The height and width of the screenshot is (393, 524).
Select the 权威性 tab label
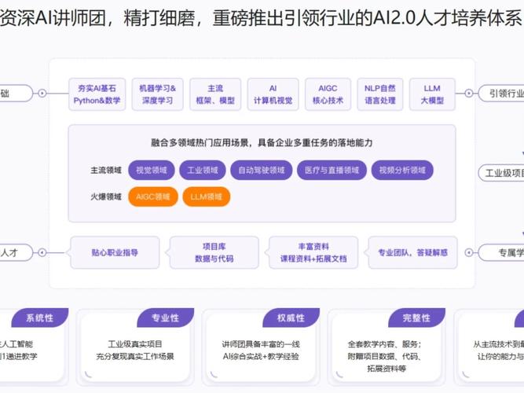[x=291, y=318]
